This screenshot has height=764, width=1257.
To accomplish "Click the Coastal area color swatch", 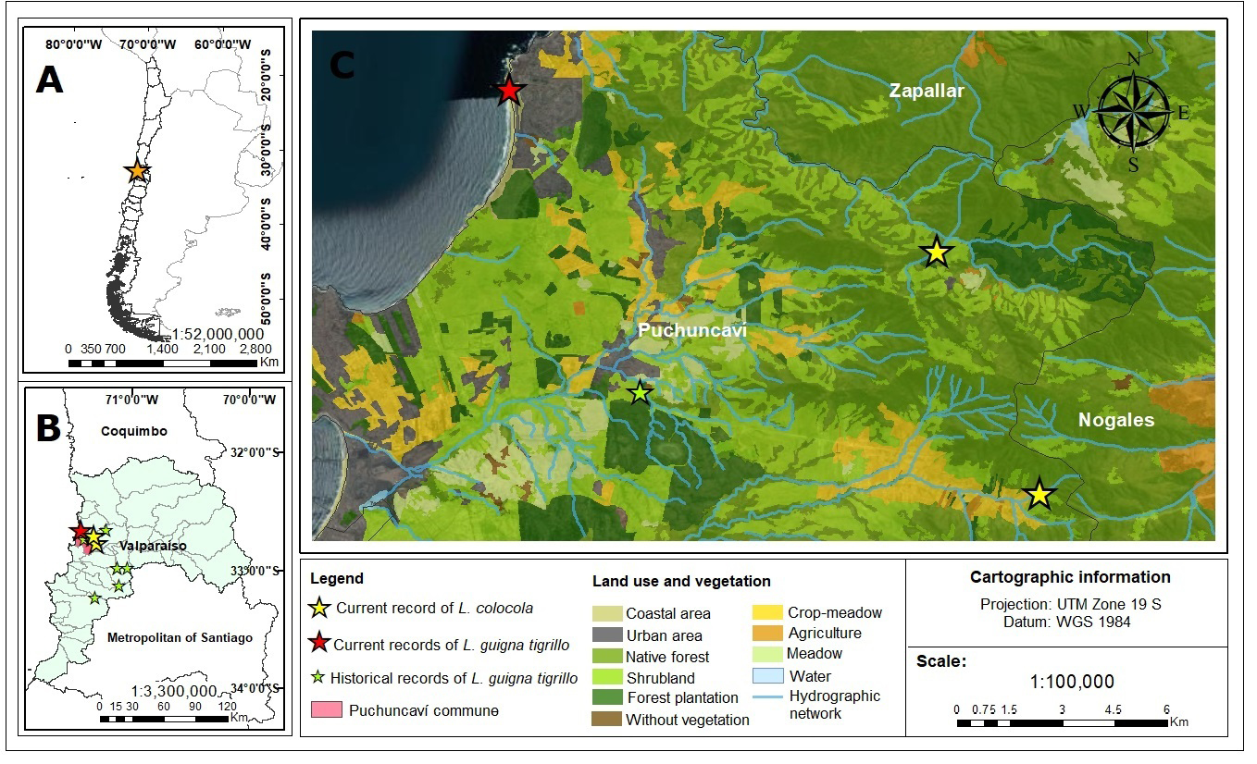I will pyautogui.click(x=606, y=613).
